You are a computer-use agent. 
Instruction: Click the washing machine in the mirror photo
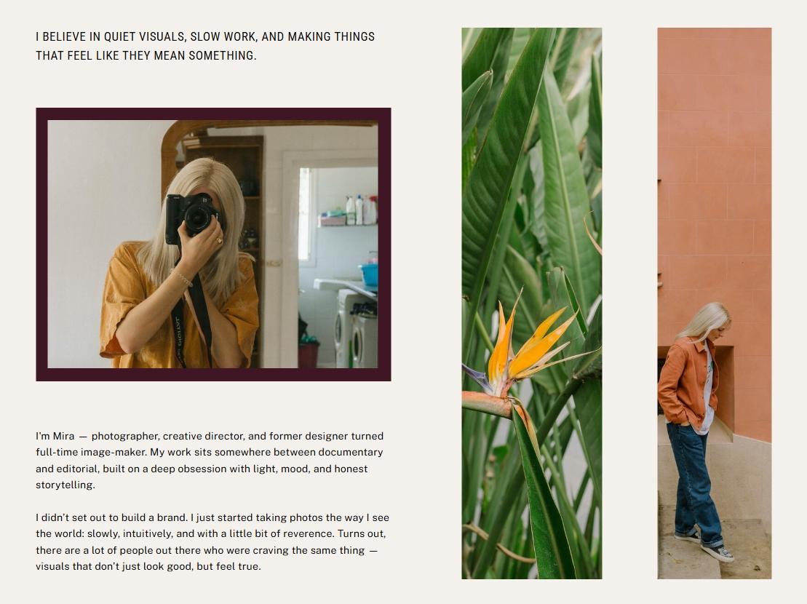pyautogui.click(x=356, y=333)
